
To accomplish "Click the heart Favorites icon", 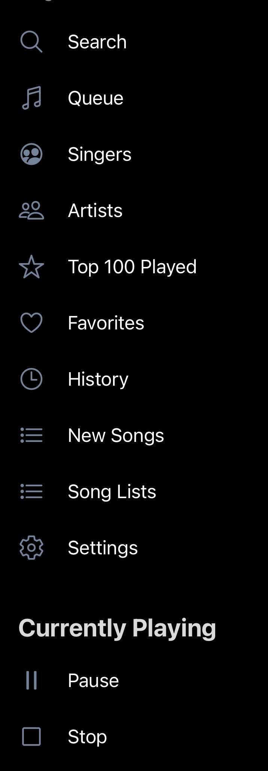I will click(x=31, y=323).
